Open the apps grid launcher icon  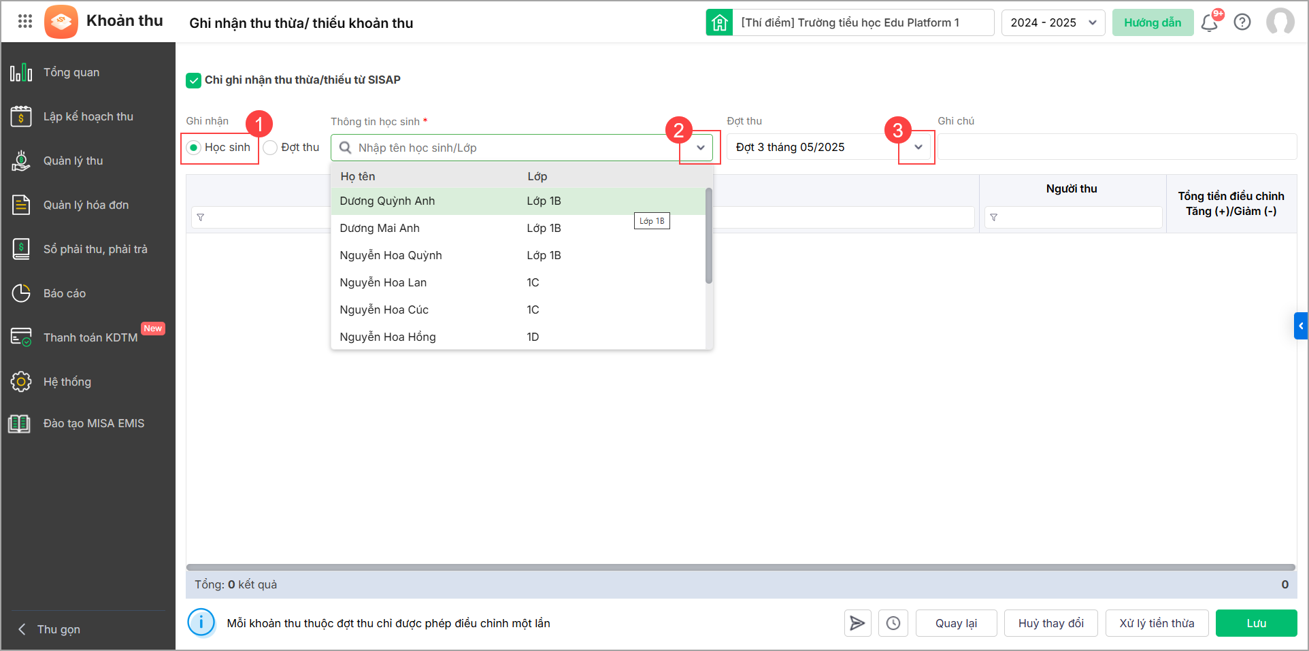click(x=25, y=21)
